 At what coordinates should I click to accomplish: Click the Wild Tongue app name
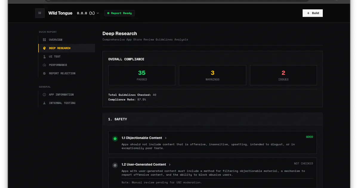coord(60,13)
